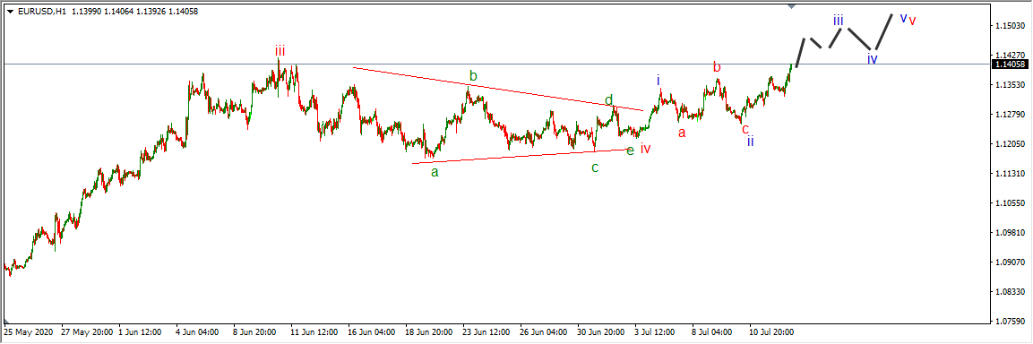Select the upper red descending triangle trendline

[x=498, y=89]
